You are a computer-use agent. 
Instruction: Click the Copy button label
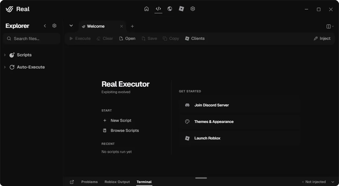click(x=174, y=38)
